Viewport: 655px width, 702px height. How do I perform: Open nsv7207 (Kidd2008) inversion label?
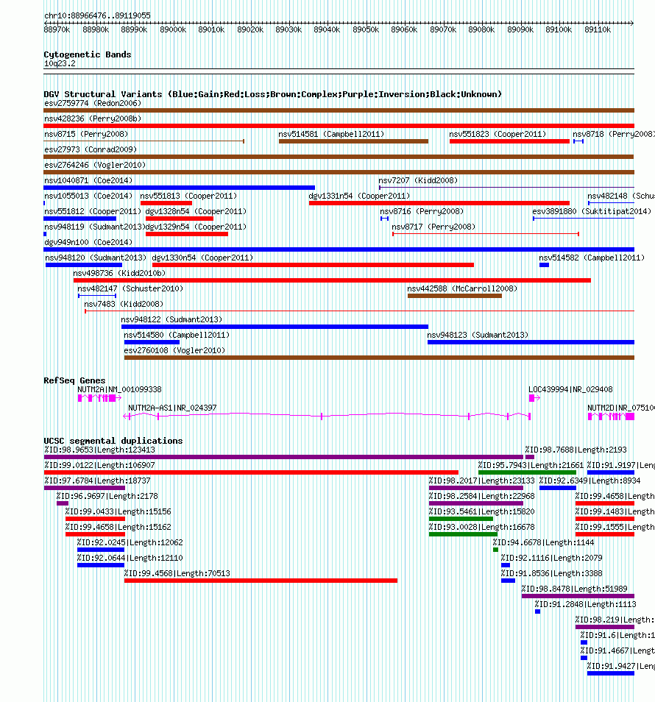point(418,180)
